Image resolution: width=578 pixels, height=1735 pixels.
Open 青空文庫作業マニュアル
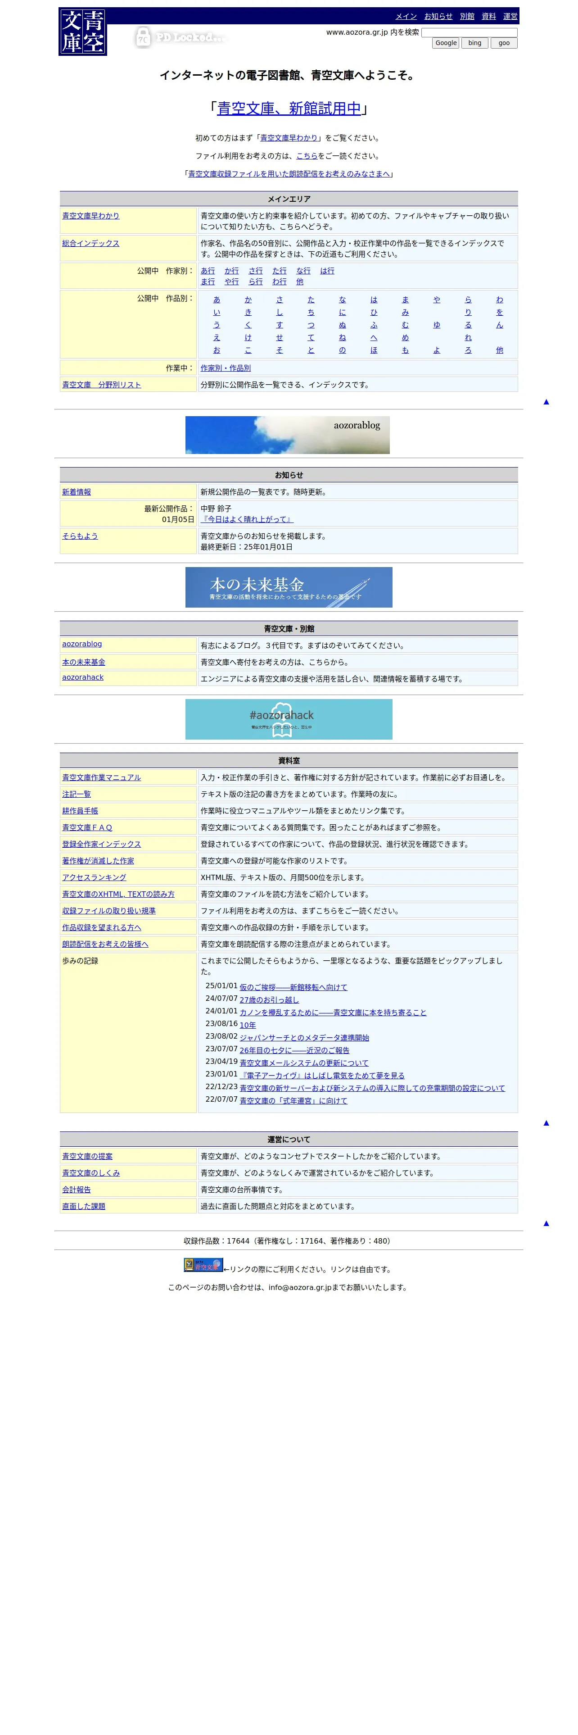point(102,777)
